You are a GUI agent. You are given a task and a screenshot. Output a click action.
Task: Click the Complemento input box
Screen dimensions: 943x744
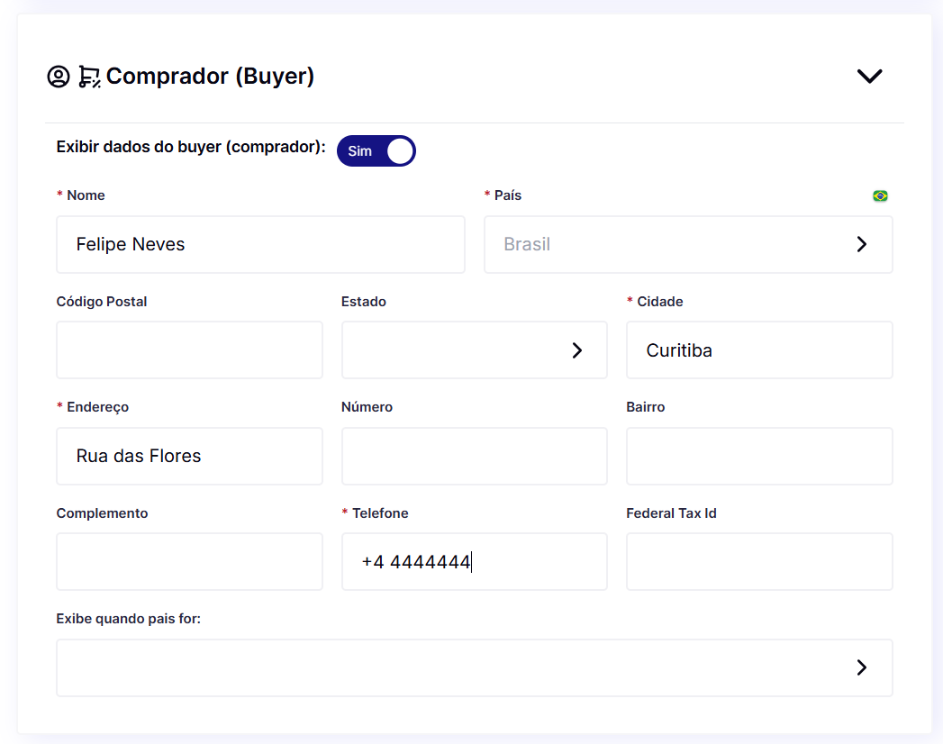click(x=189, y=562)
